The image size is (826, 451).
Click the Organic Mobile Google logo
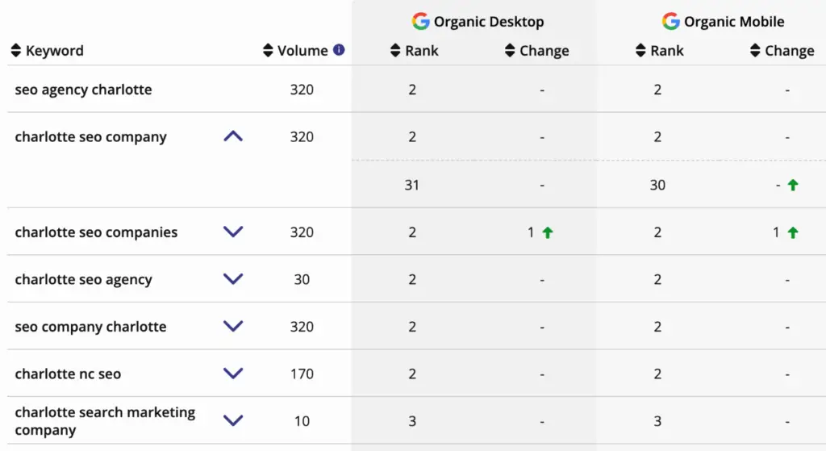(x=670, y=21)
